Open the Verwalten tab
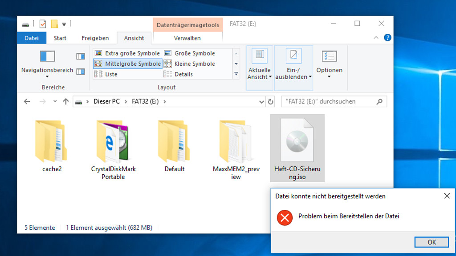The image size is (456, 256). pos(187,38)
